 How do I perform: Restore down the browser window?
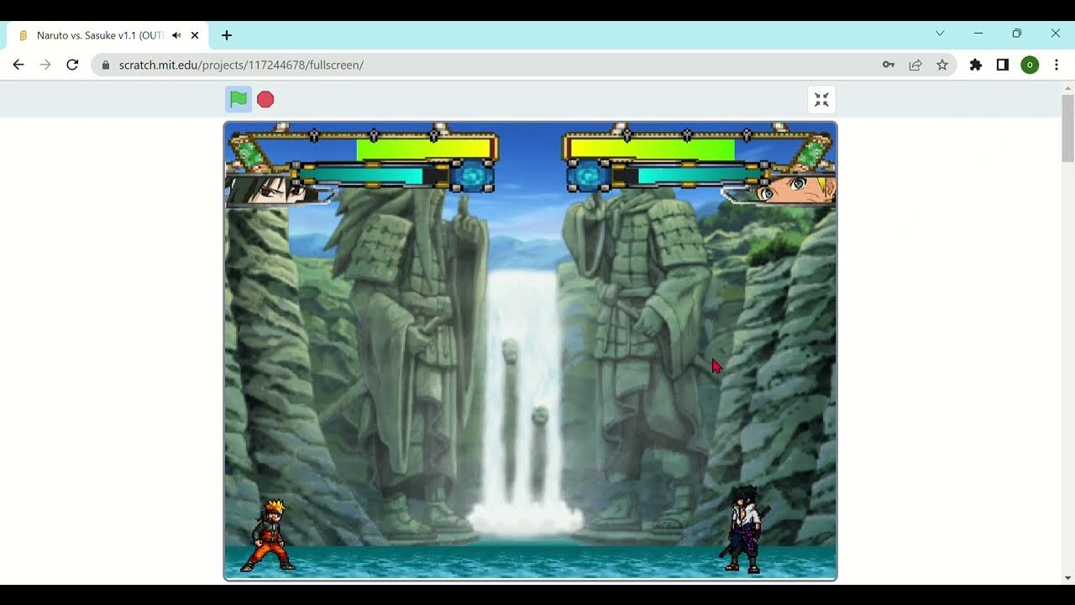[1017, 34]
